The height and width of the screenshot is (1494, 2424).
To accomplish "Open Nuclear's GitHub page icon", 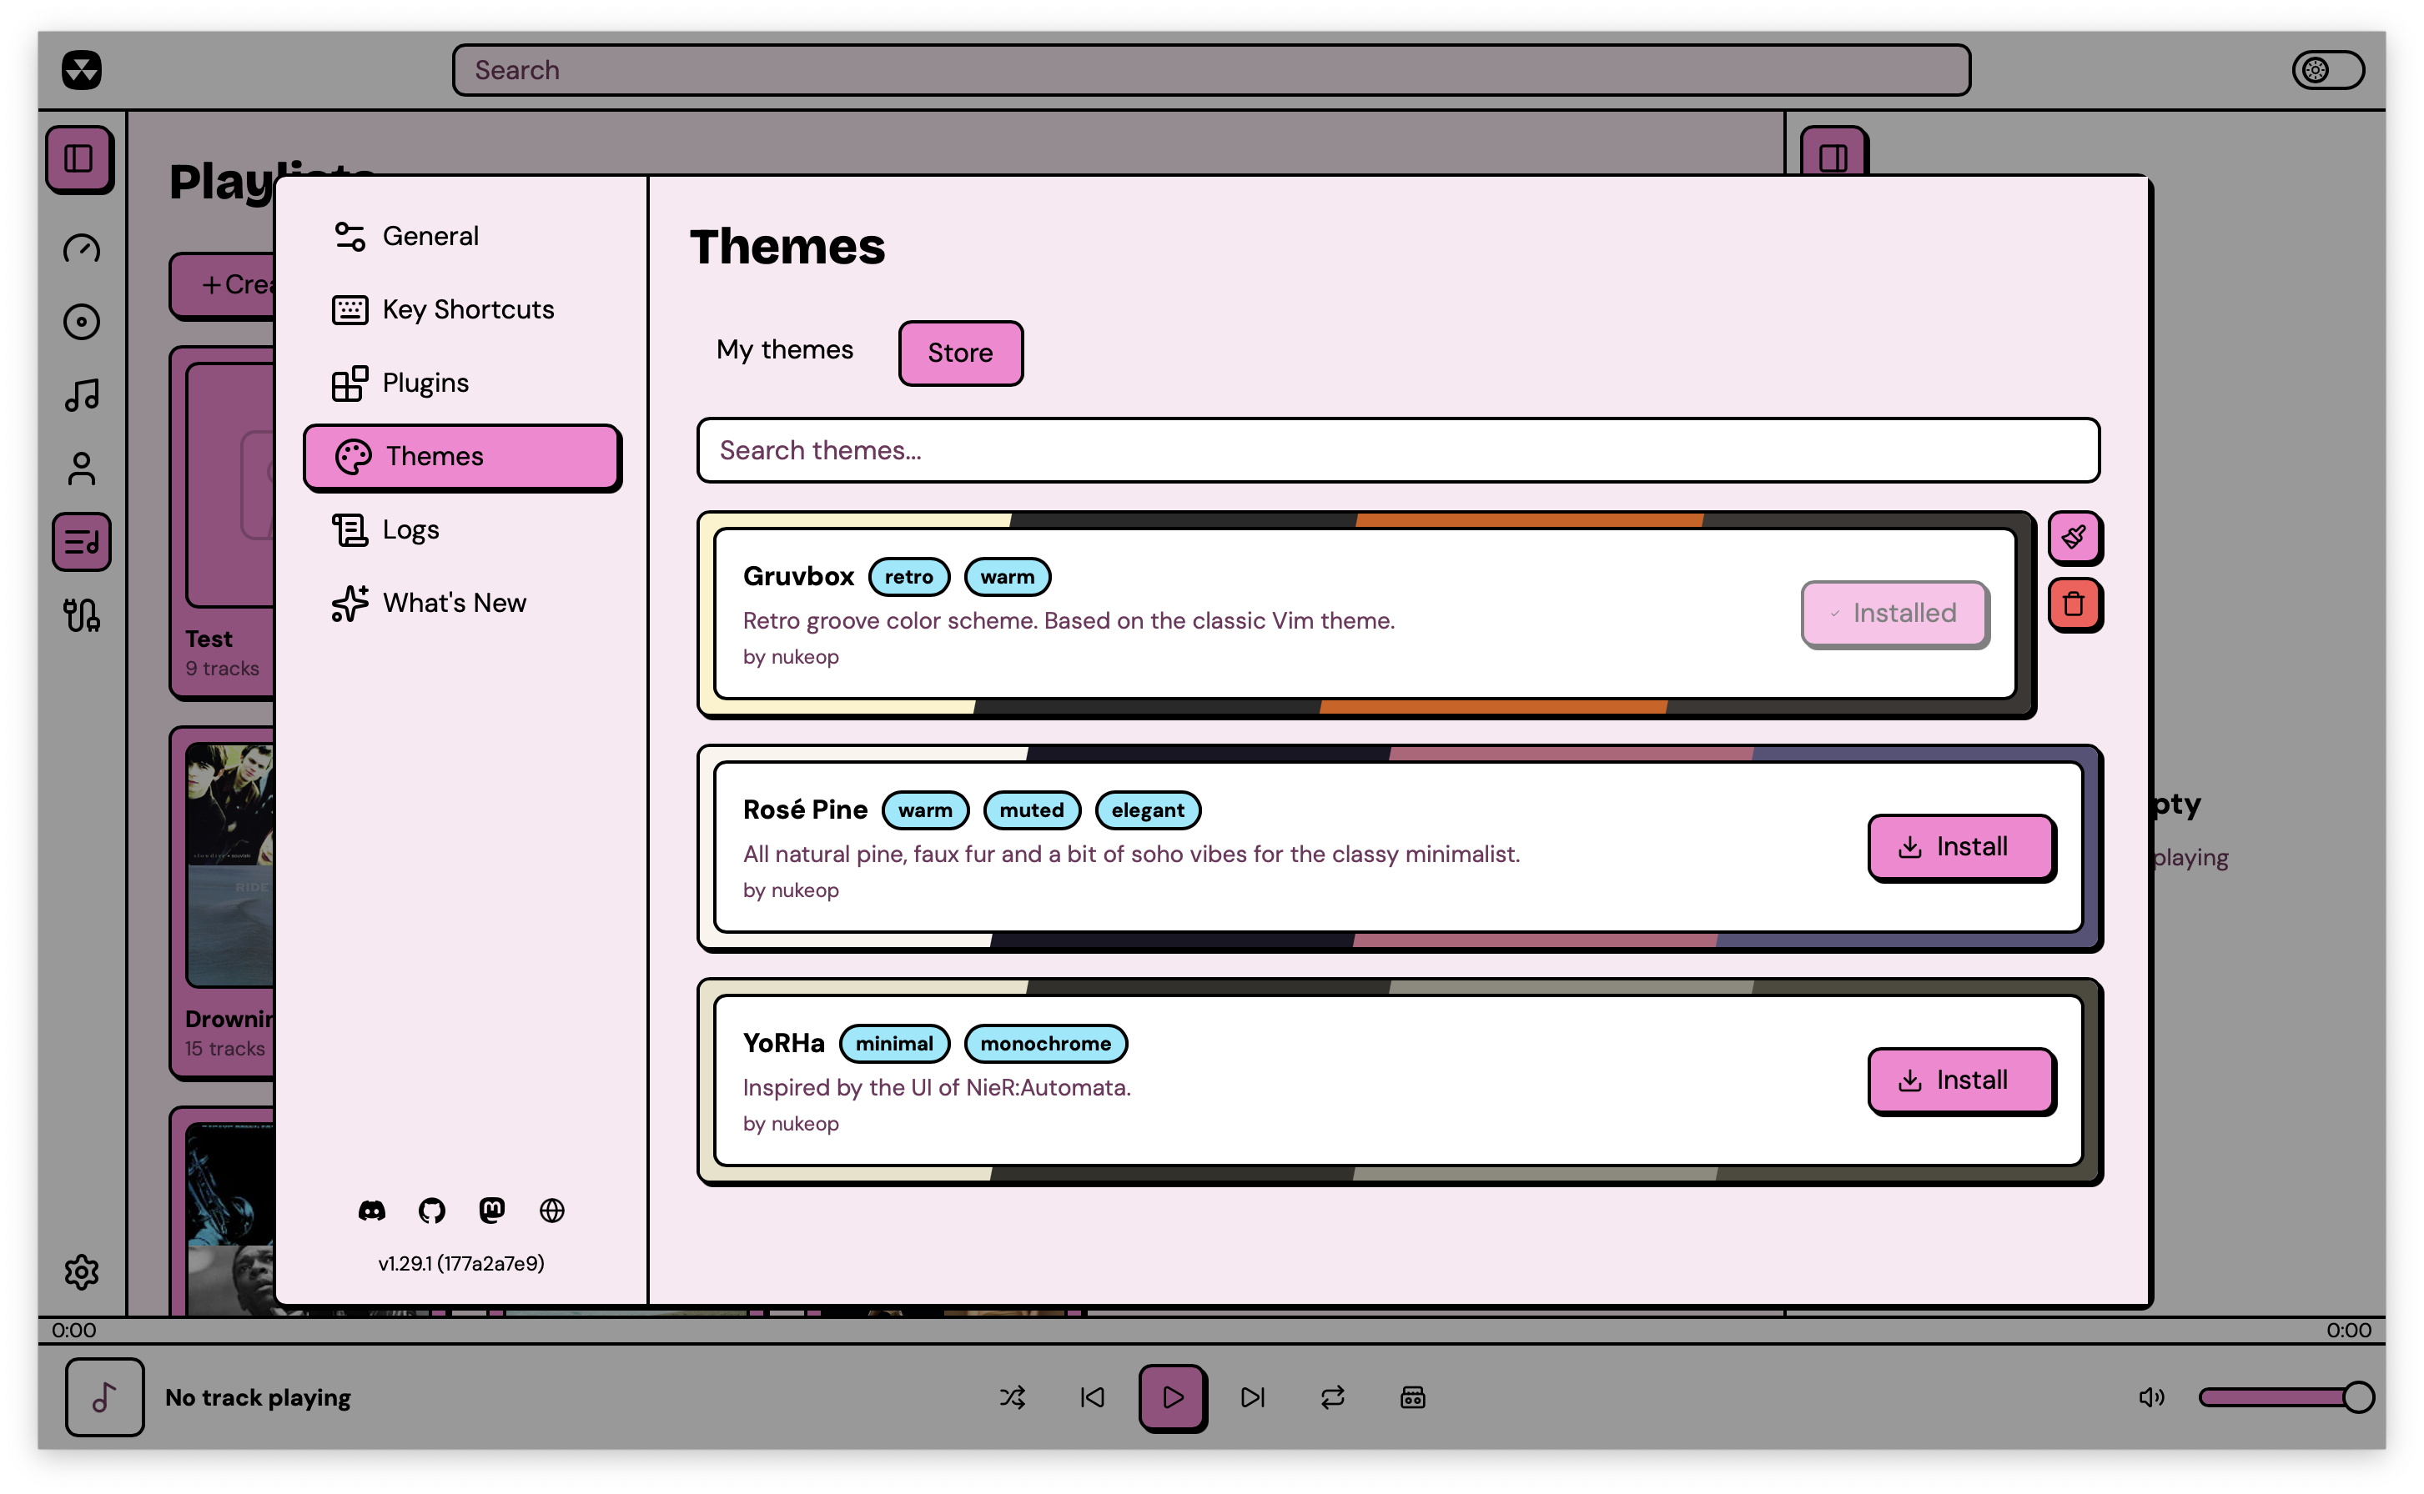I will click(x=432, y=1210).
